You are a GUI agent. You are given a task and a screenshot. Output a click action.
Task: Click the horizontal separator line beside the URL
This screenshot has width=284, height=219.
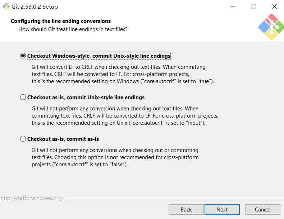coord(173,198)
